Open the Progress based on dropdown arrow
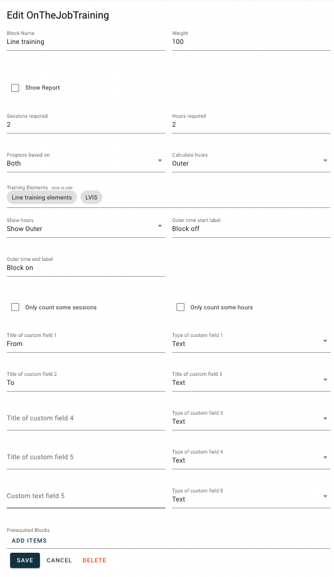The image size is (334, 577). (160, 161)
